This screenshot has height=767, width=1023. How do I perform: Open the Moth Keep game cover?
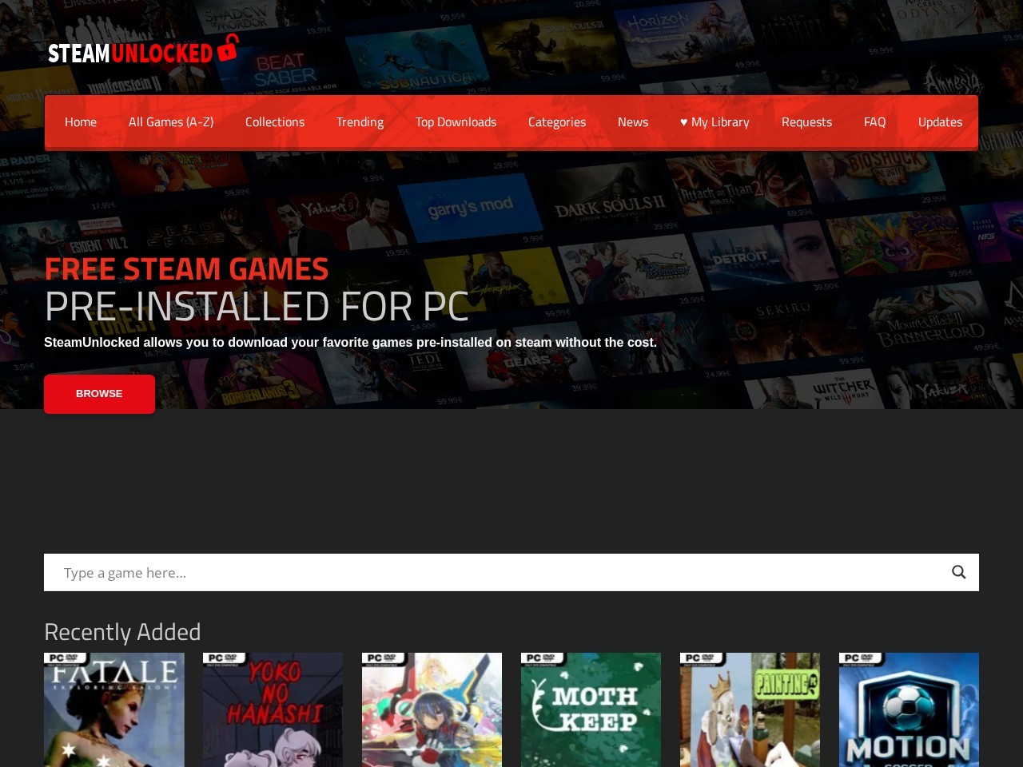pos(591,709)
